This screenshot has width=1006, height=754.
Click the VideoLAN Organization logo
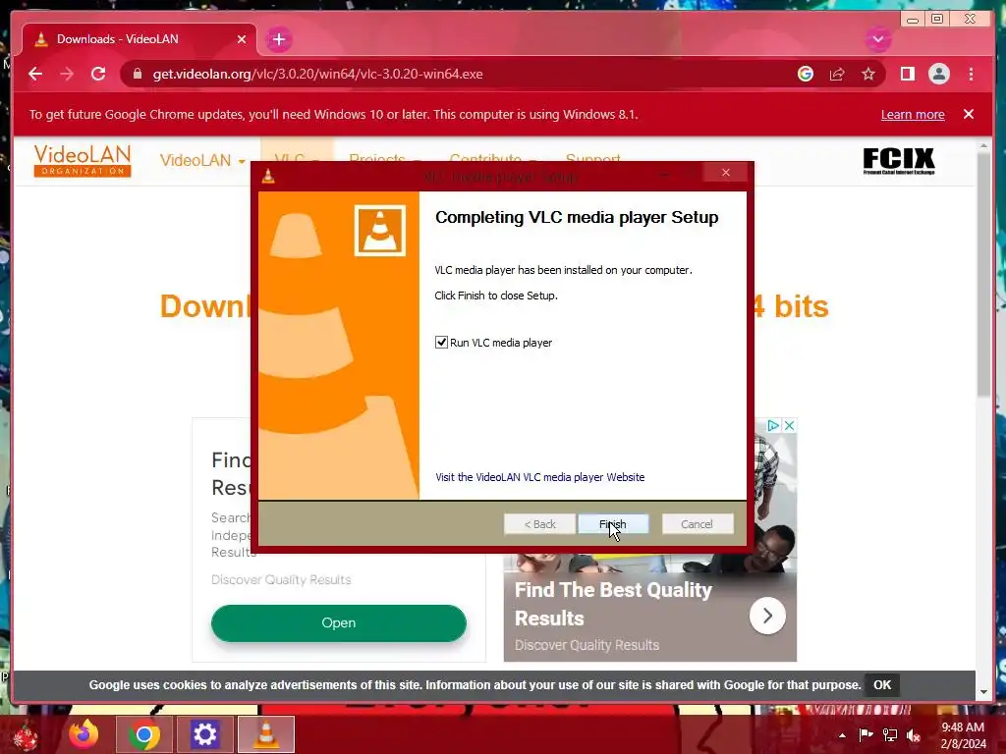click(x=83, y=160)
